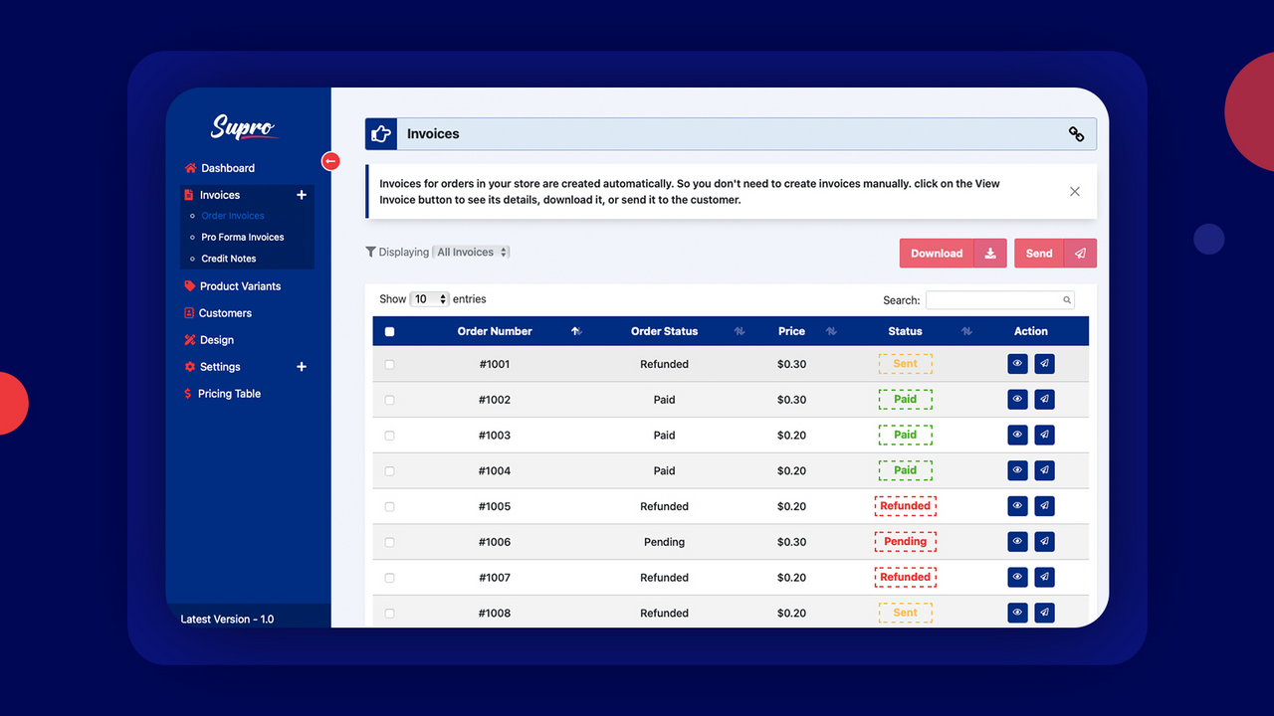
Task: Expand Invoices submenu plus icon
Action: click(x=302, y=195)
